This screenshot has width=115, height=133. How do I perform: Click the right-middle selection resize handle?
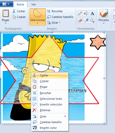(104, 78)
